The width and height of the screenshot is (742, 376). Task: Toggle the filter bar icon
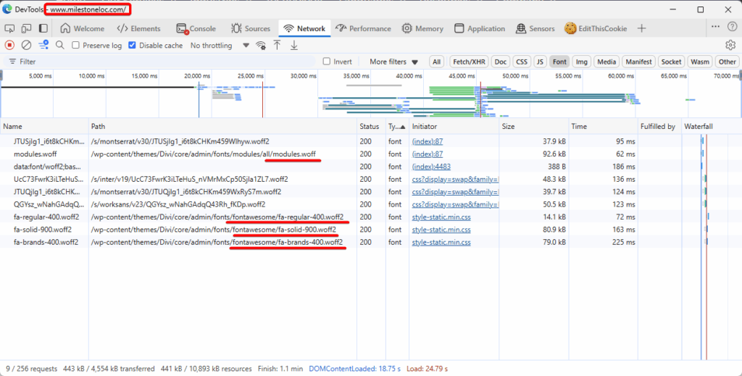pyautogui.click(x=43, y=46)
